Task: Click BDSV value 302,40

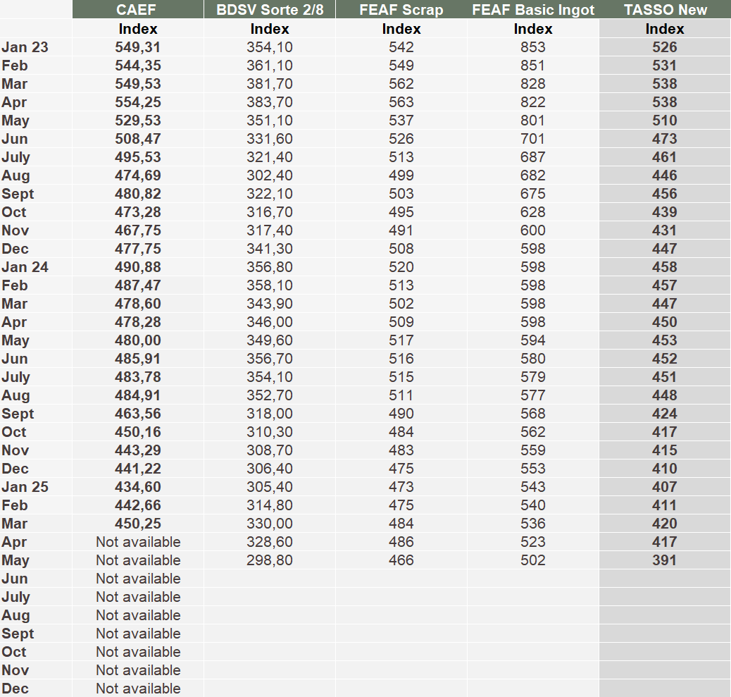Action: click(270, 175)
